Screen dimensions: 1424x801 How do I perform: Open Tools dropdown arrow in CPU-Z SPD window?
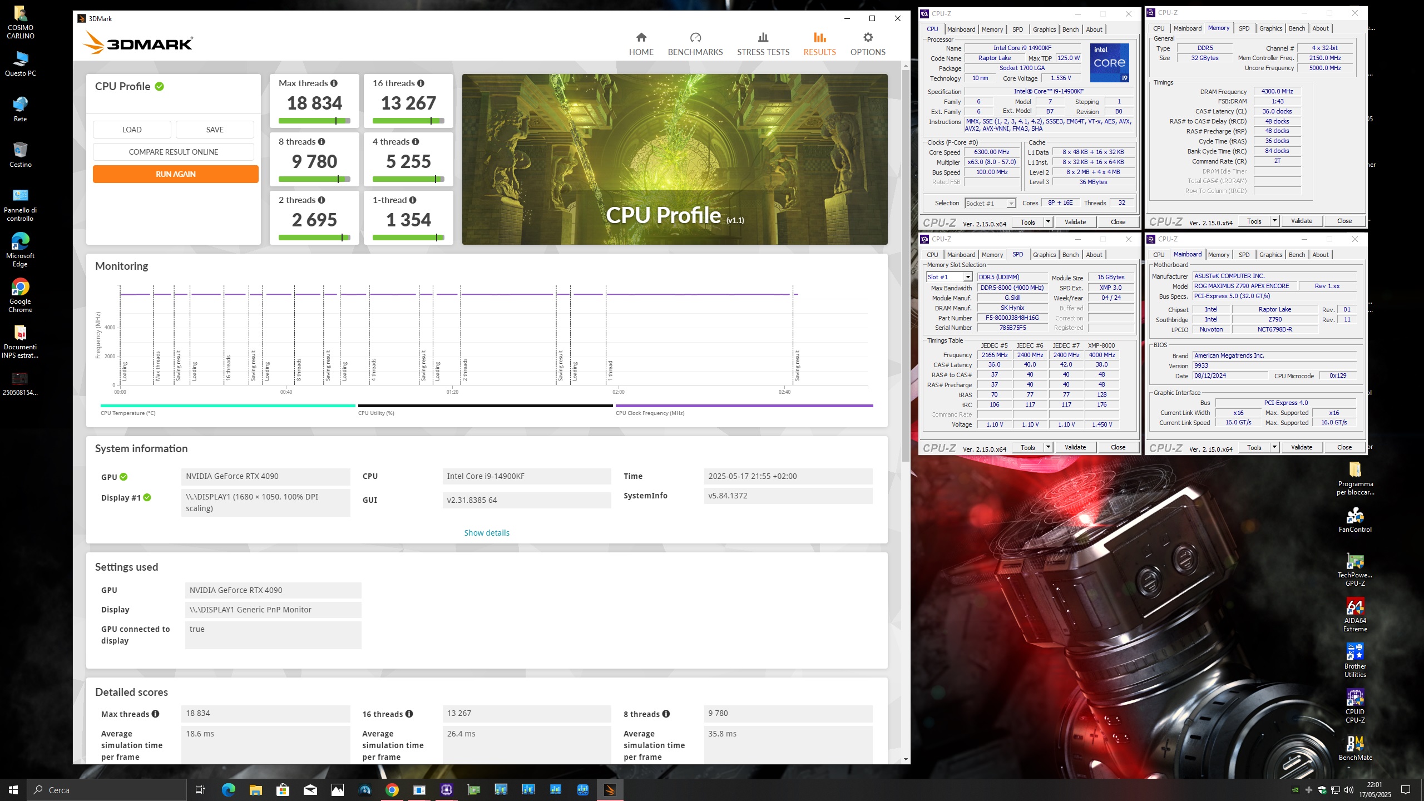(x=1048, y=447)
